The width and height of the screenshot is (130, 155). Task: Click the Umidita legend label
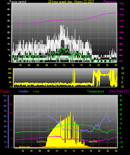23,91
